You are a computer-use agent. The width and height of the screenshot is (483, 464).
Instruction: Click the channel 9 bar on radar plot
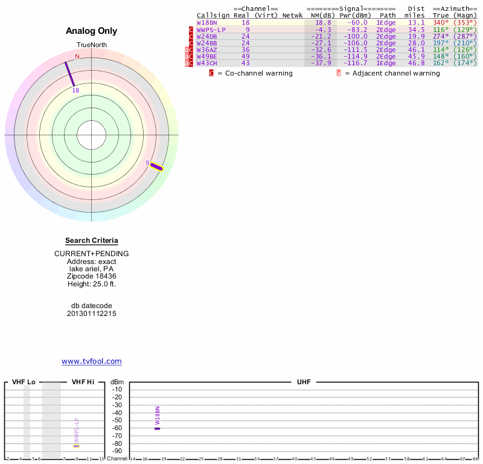point(156,167)
